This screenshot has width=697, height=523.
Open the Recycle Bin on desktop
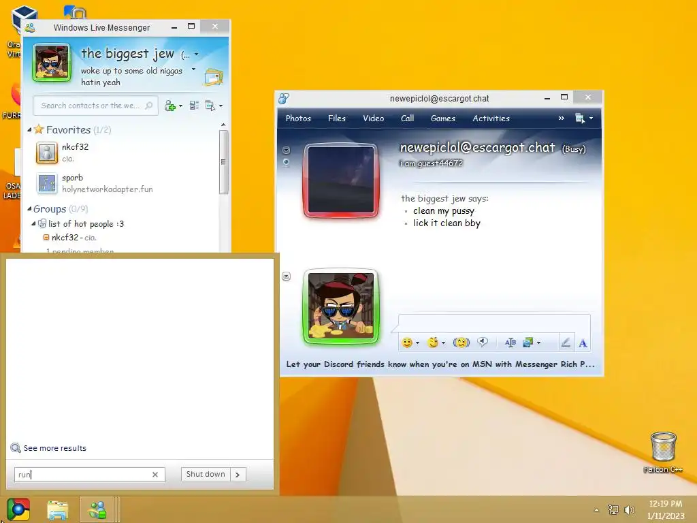(663, 447)
